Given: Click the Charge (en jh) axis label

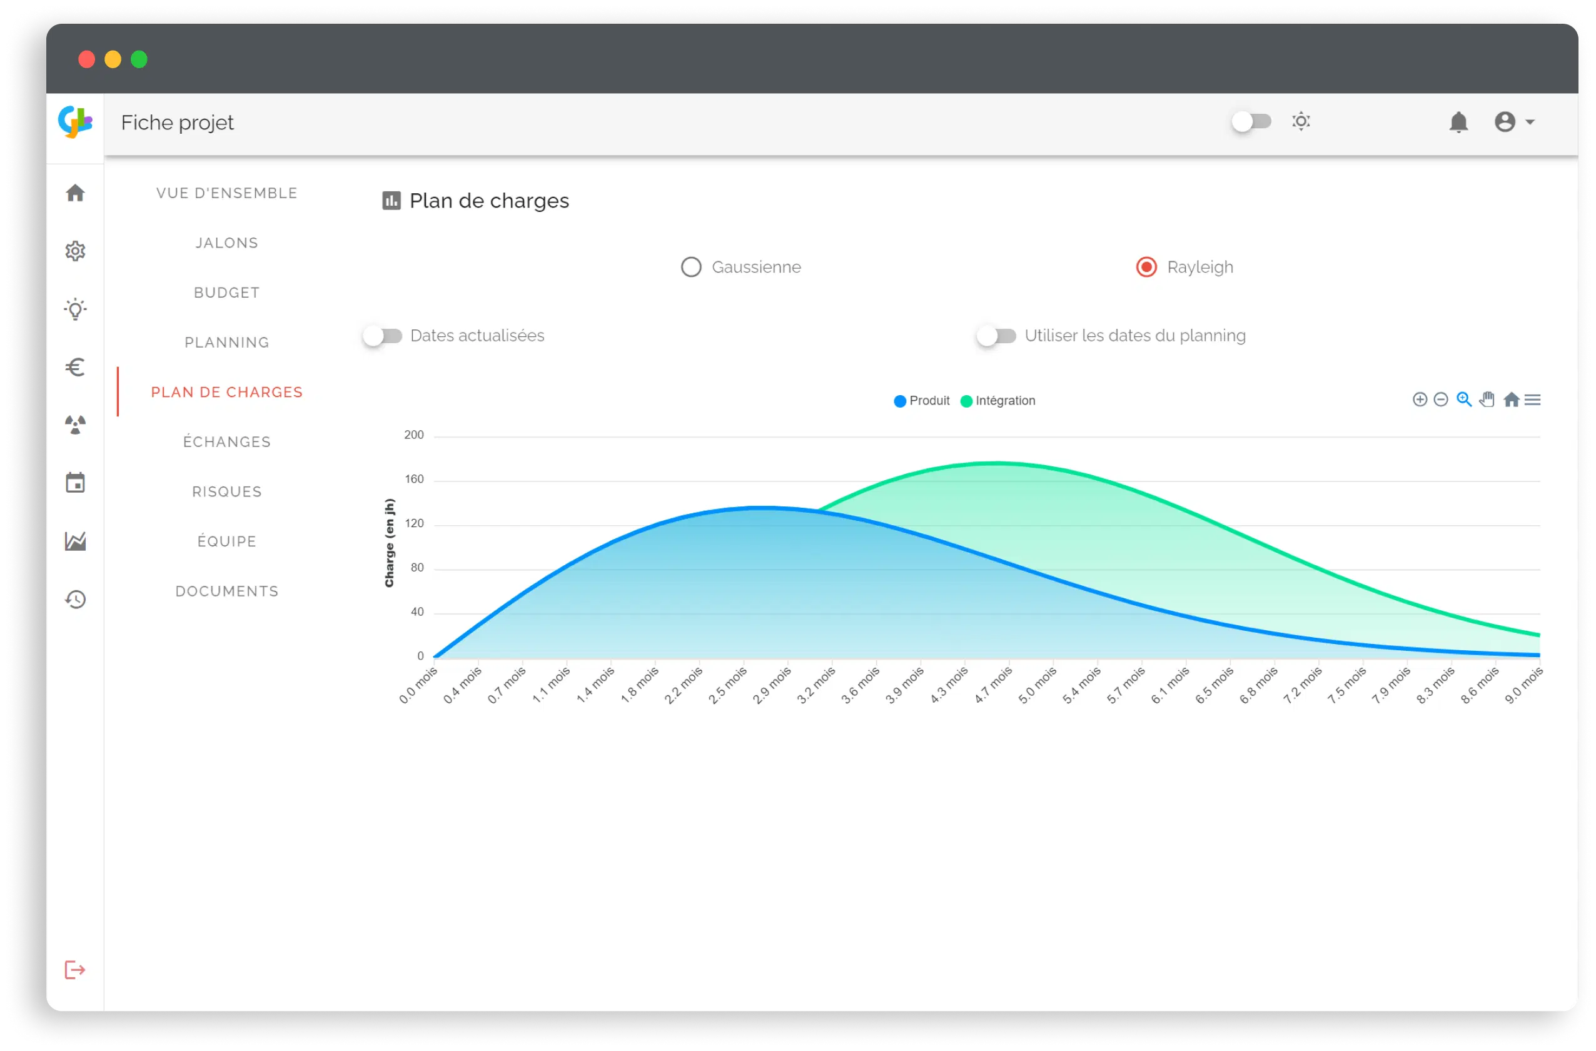Looking at the screenshot, I should [389, 543].
